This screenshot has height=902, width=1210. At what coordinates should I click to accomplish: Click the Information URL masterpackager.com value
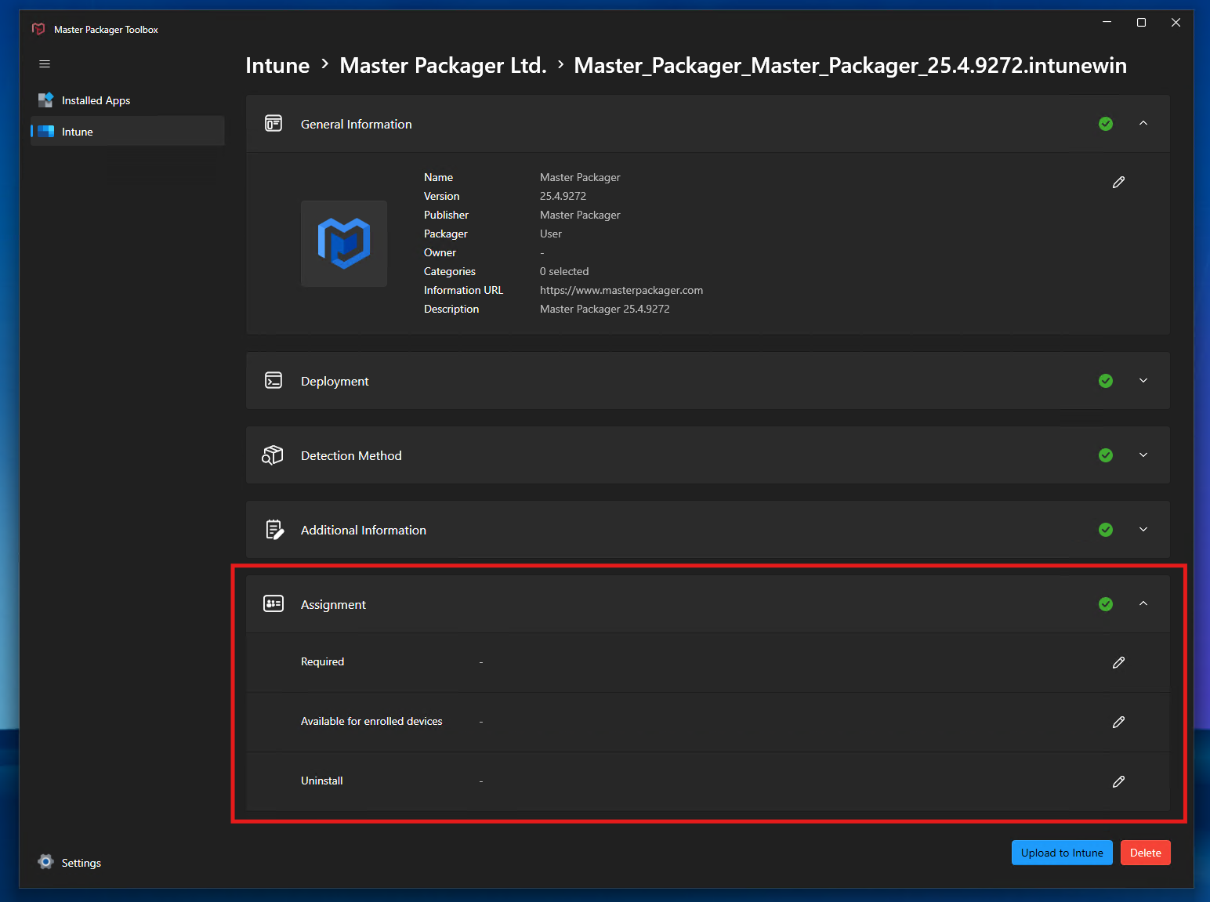point(621,290)
